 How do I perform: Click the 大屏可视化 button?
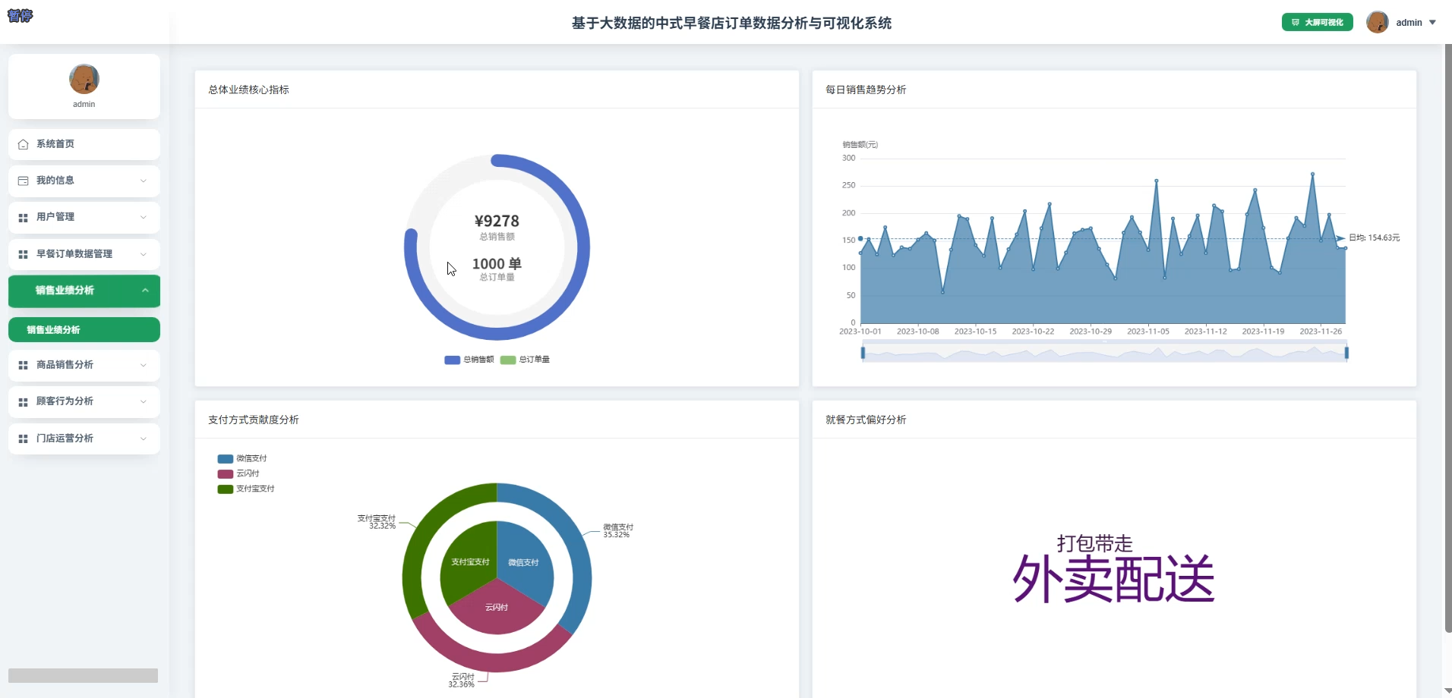(x=1317, y=22)
